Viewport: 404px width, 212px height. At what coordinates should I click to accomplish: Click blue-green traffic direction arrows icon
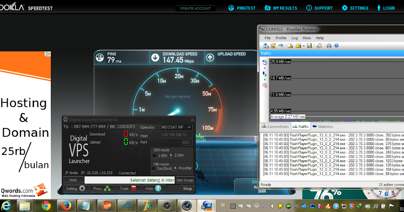pos(265,74)
